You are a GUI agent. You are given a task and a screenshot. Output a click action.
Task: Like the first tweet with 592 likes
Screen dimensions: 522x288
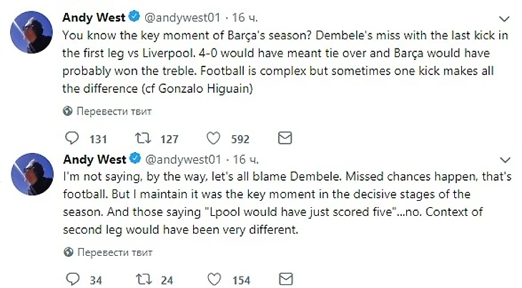tap(212, 138)
